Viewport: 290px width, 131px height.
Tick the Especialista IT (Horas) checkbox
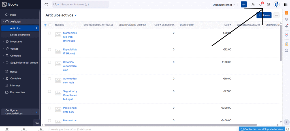[x=50, y=50]
